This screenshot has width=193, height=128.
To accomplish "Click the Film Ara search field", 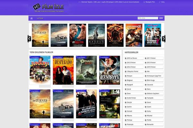I will point(148,18).
